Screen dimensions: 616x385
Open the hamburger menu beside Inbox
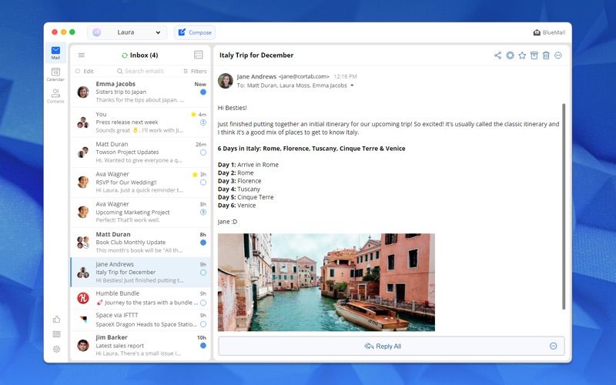tap(82, 55)
